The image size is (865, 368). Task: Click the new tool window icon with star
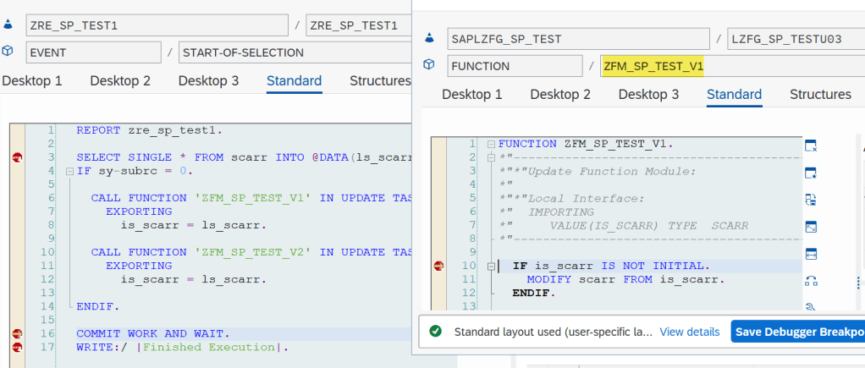click(810, 173)
